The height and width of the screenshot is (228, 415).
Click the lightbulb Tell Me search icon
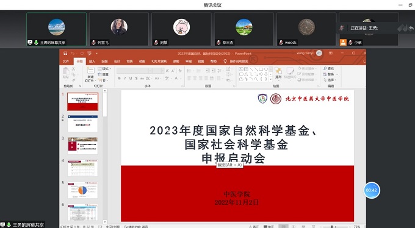pos(225,62)
